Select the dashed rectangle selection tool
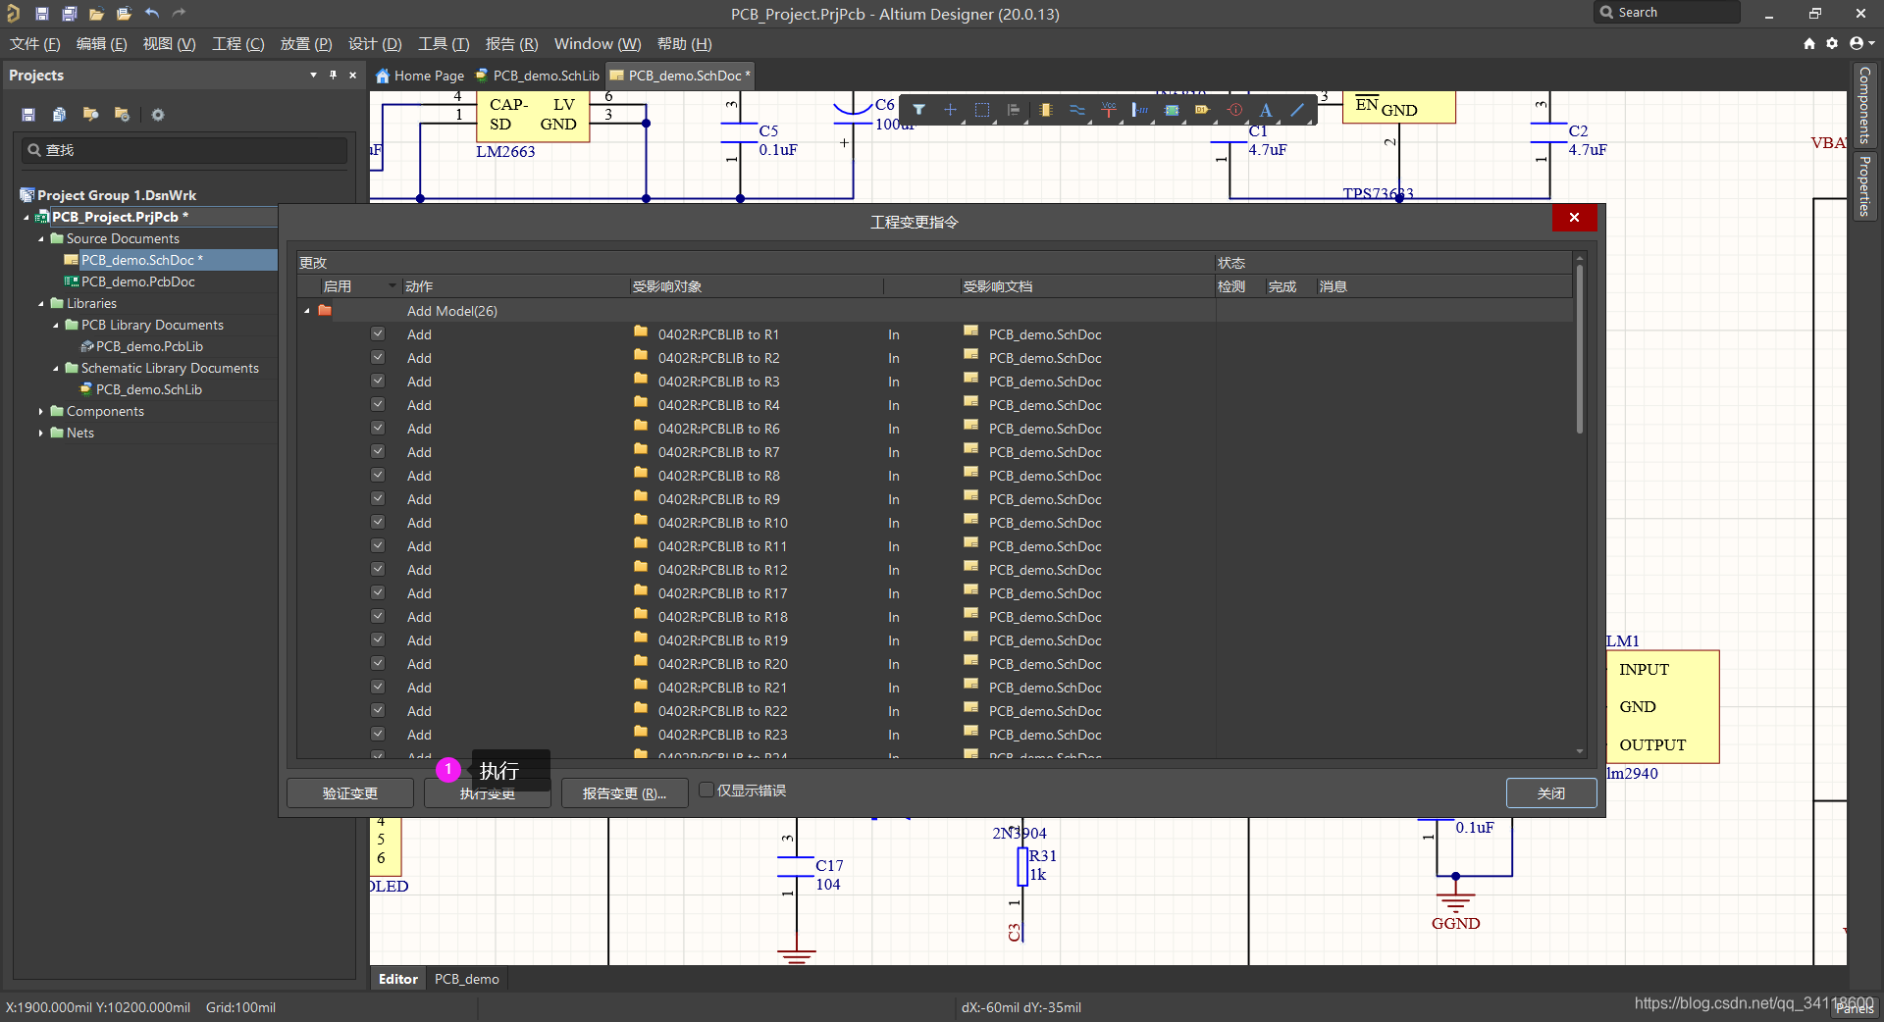This screenshot has width=1884, height=1022. (982, 110)
